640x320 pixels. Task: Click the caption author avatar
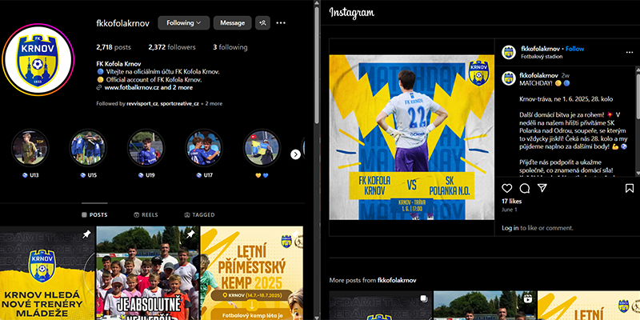509,78
